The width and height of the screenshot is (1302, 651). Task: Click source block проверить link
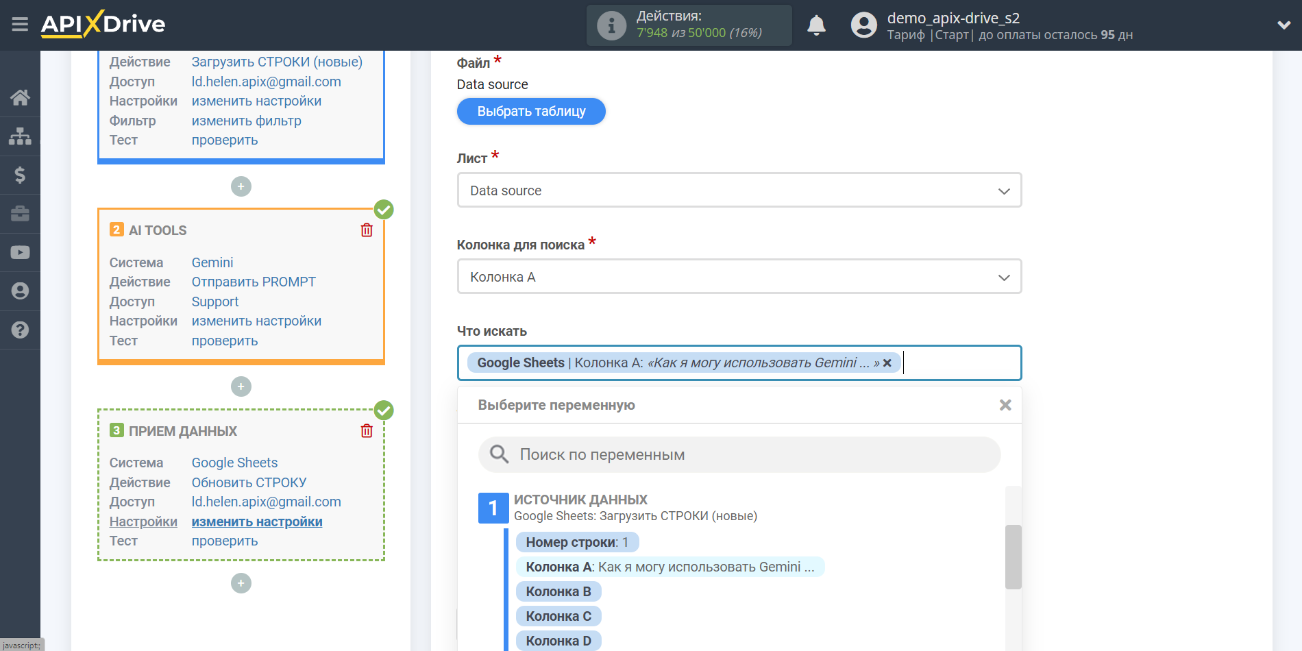225,140
